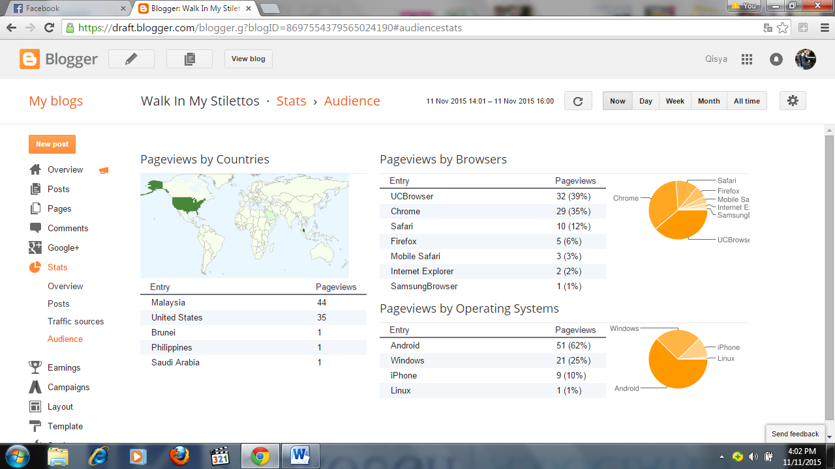Click the Blogger logo icon
This screenshot has width=835, height=469.
pos(29,59)
